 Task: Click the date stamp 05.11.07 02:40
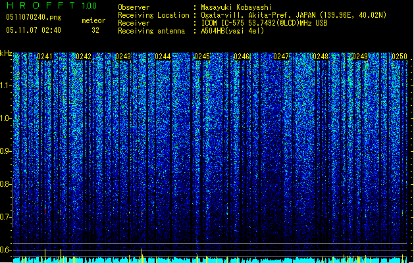[34, 30]
